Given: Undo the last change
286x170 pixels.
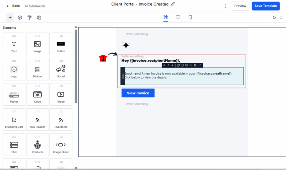Looking at the screenshot, I should click(x=274, y=18).
